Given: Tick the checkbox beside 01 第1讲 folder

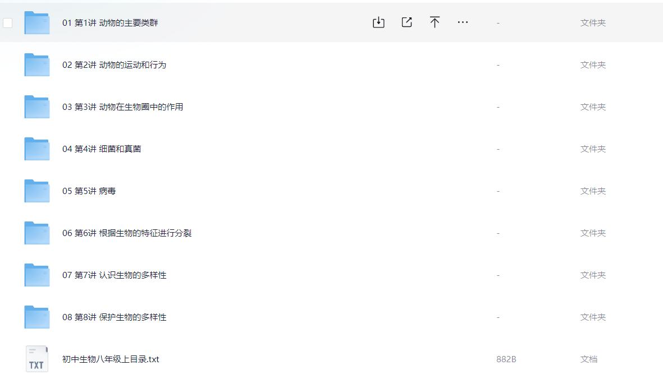Looking at the screenshot, I should (x=8, y=23).
